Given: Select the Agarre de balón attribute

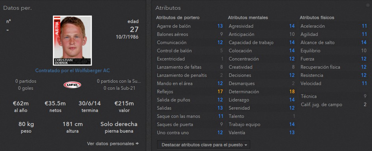Looking at the screenshot, I should tap(190, 26).
